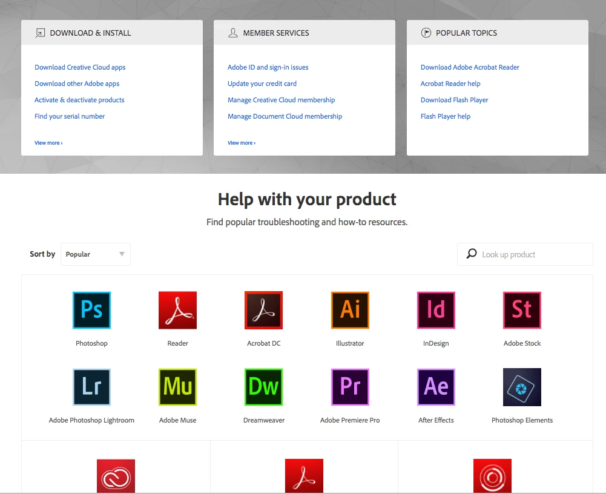The image size is (606, 494).
Task: Select the Lightroom Lr icon
Action: click(x=91, y=387)
